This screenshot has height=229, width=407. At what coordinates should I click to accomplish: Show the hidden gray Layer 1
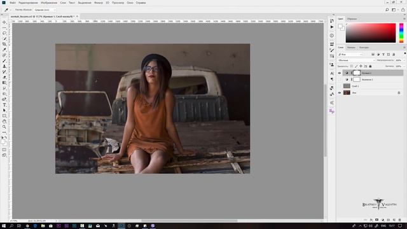point(340,86)
